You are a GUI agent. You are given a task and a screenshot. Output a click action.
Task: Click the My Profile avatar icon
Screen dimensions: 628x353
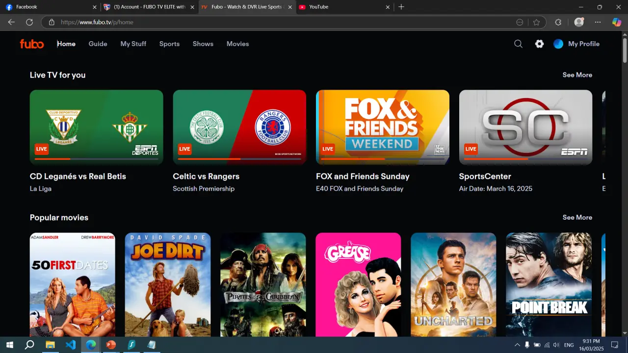(x=558, y=44)
